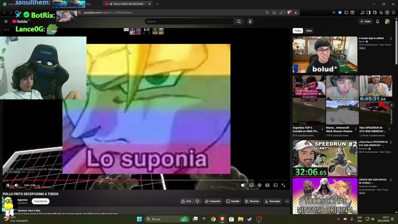398x224 pixels.
Task: Open the player settings gear
Action: tap(259, 185)
